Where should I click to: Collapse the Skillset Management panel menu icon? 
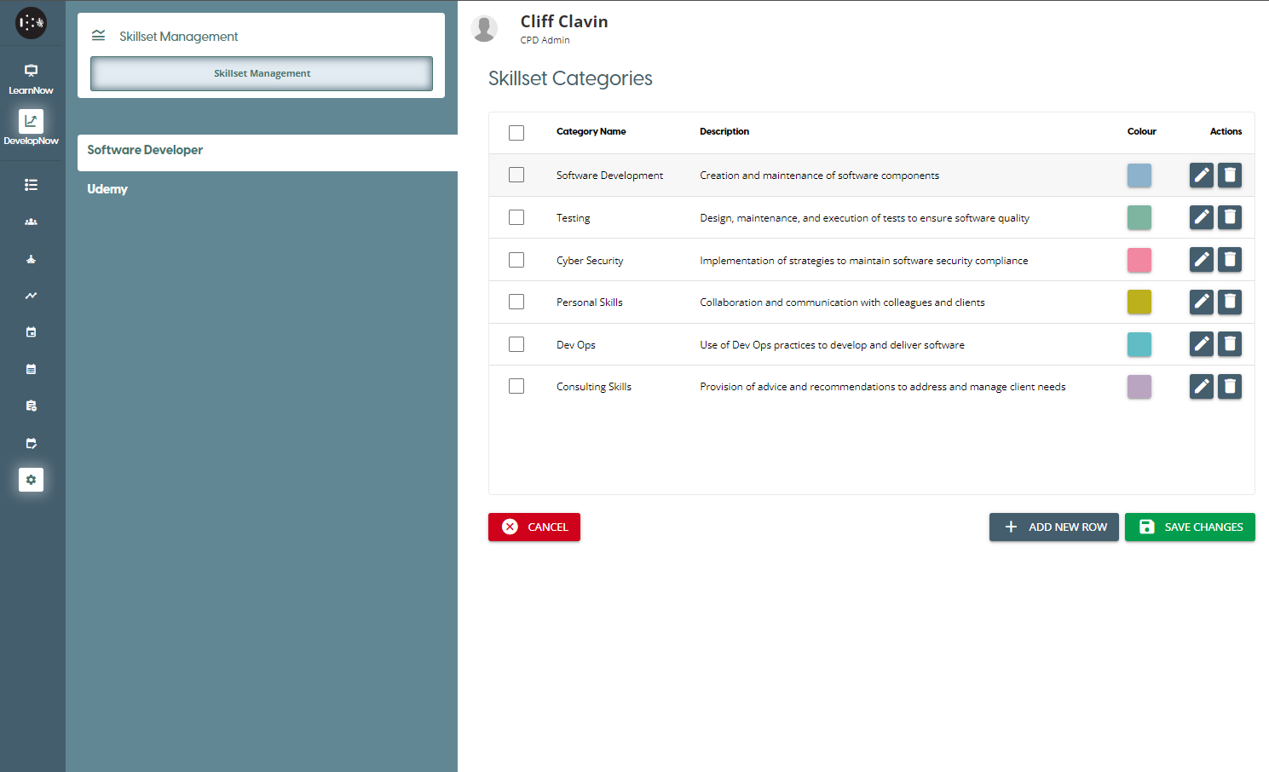pyautogui.click(x=99, y=36)
